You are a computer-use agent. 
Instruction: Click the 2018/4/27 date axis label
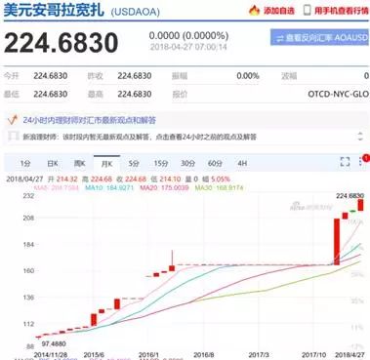[349, 355]
